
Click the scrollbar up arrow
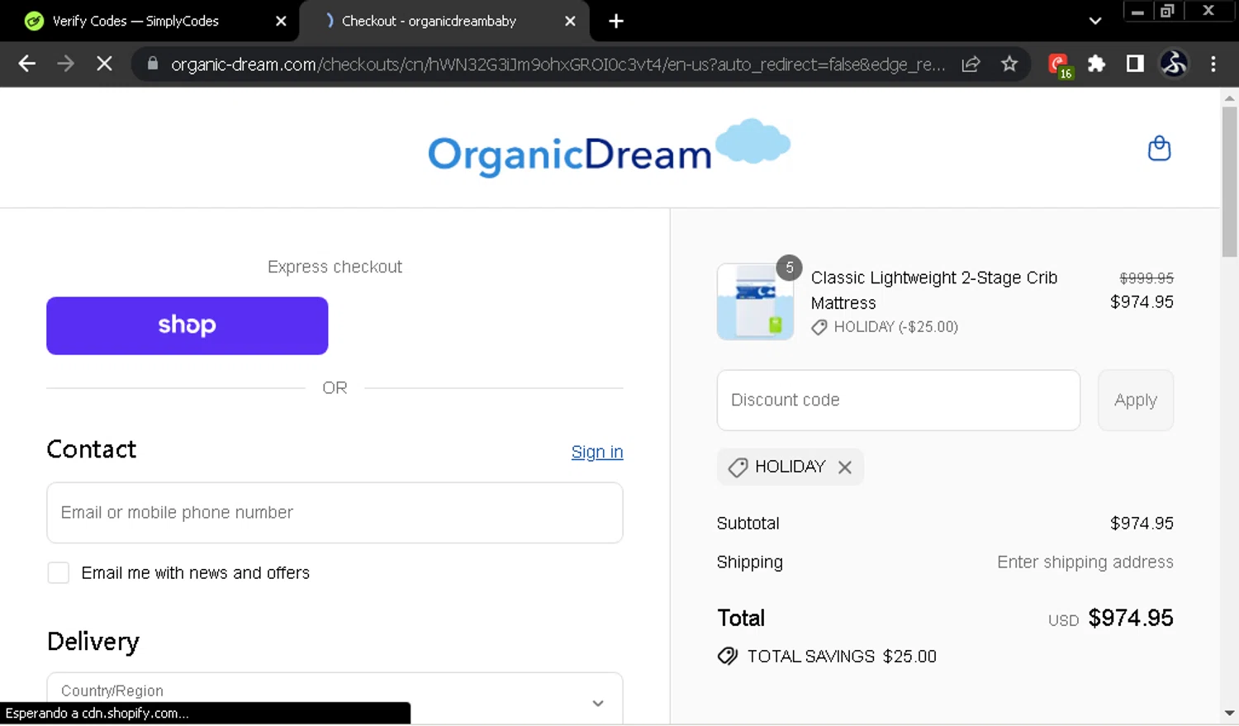coord(1229,98)
